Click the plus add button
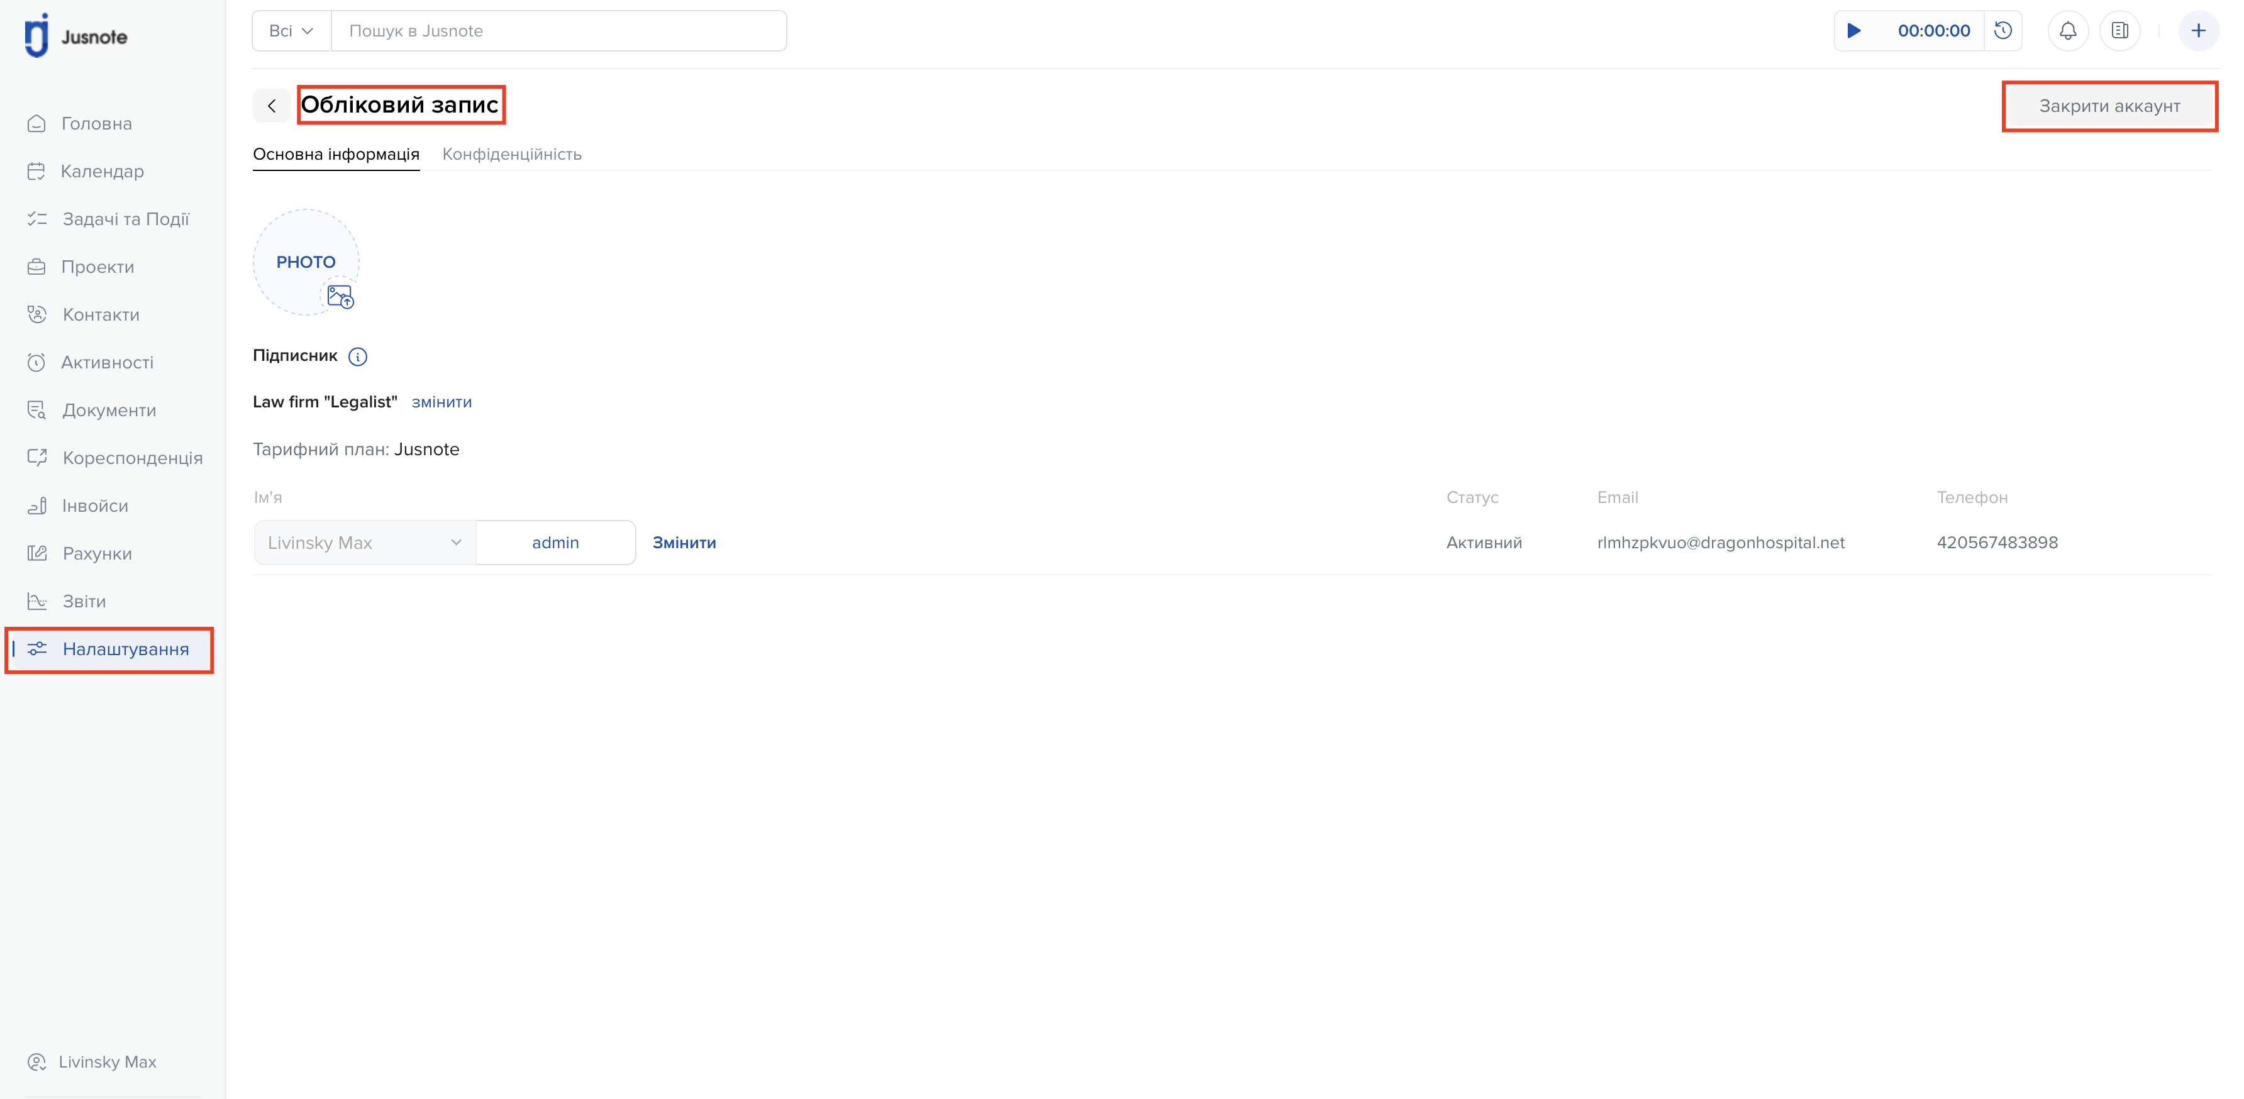The image size is (2244, 1099). tap(2199, 30)
